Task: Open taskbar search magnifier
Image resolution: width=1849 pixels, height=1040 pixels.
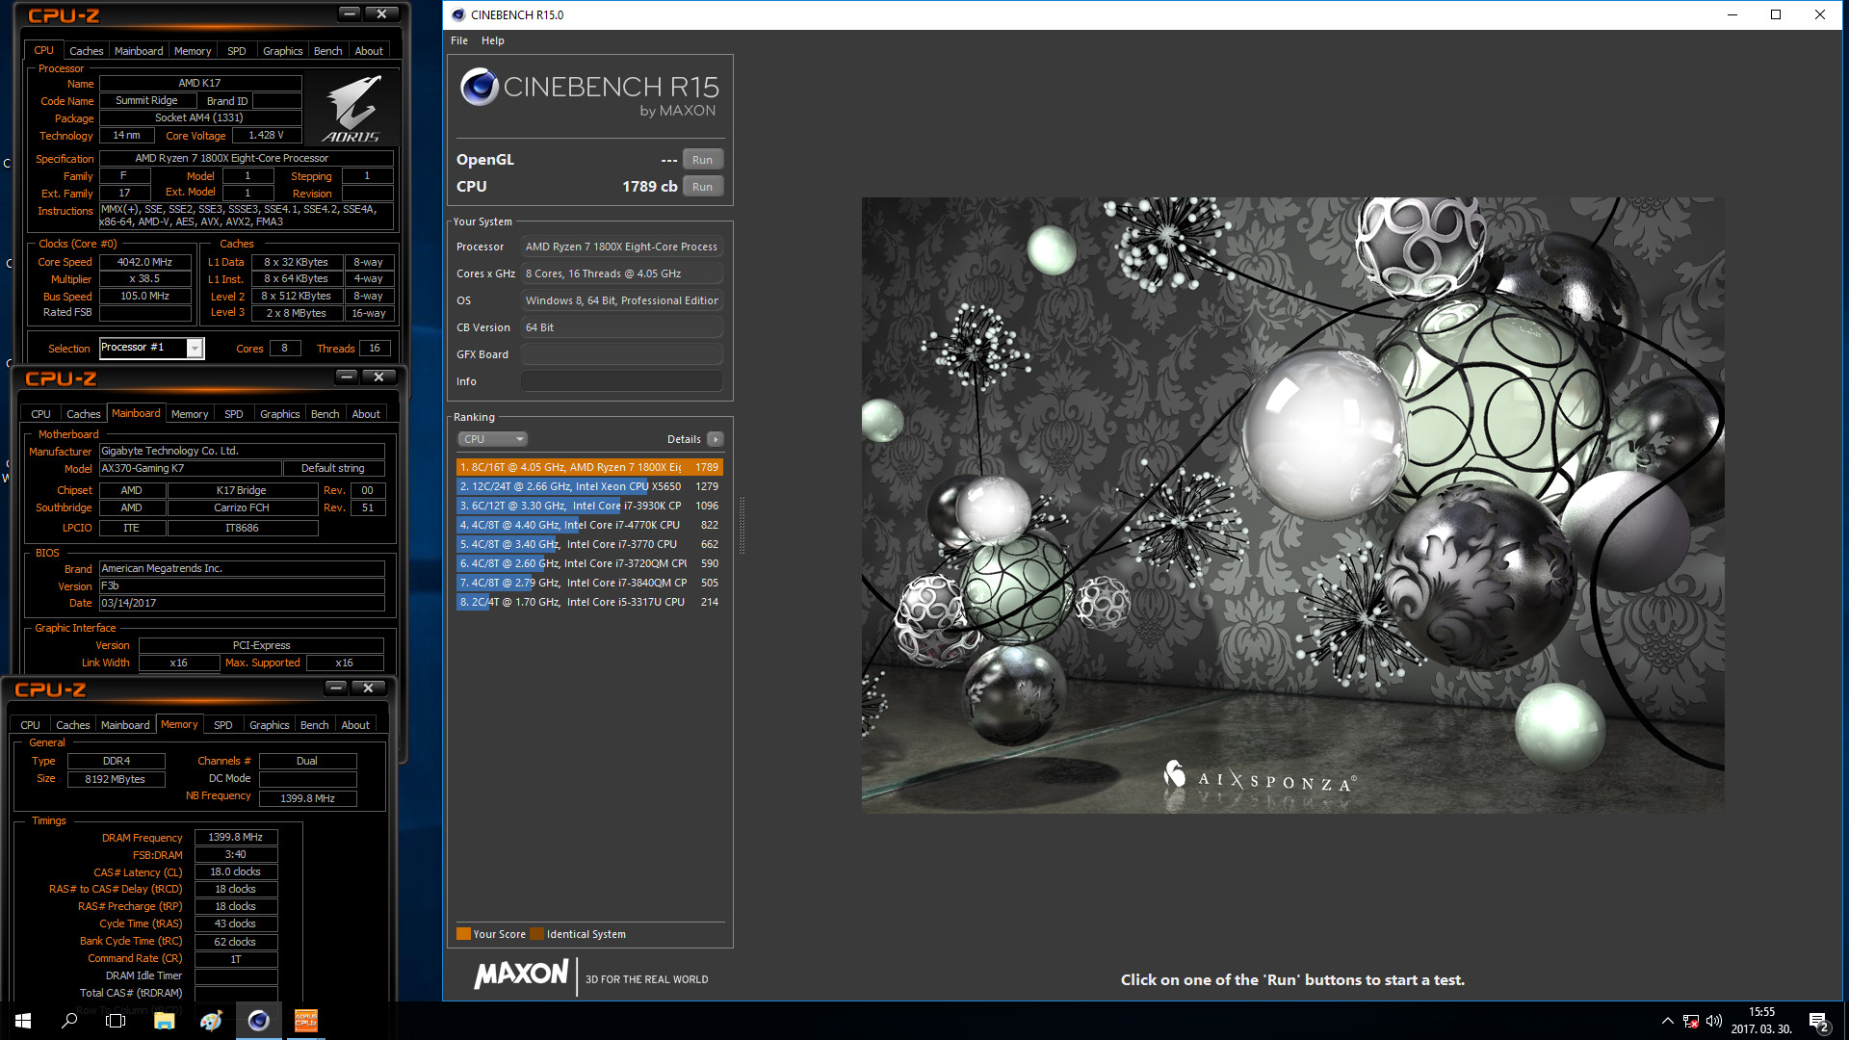Action: pos(69,1021)
